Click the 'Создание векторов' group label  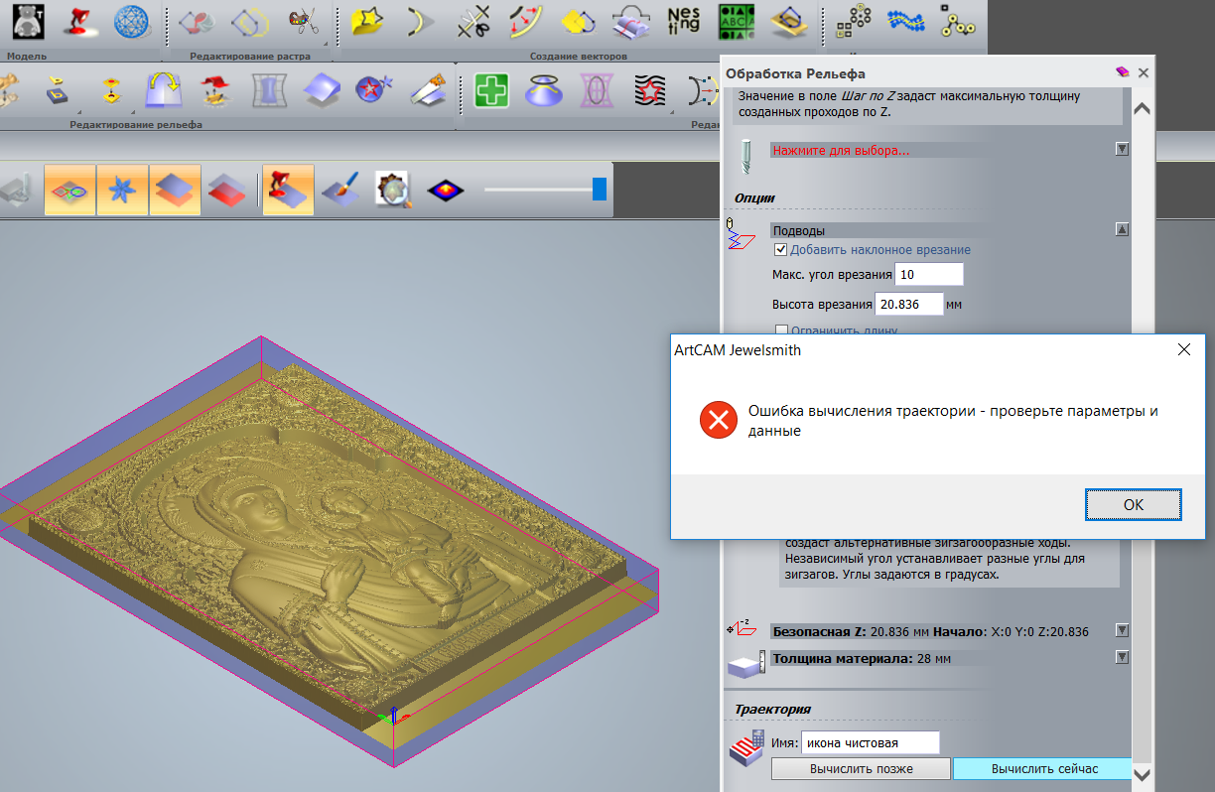[578, 57]
